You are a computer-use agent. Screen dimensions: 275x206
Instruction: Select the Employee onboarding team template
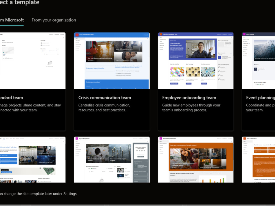click(x=196, y=82)
